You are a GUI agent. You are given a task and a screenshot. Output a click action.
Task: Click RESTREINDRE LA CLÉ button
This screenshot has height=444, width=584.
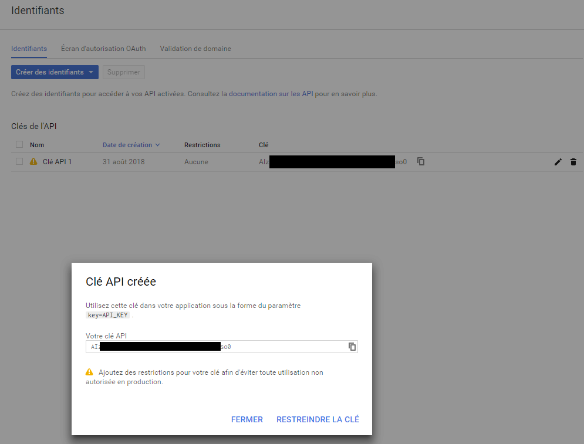(318, 419)
